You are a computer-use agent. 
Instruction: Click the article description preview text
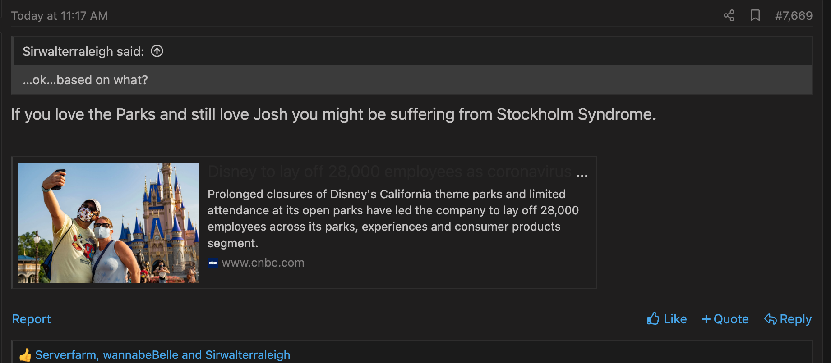(x=392, y=218)
